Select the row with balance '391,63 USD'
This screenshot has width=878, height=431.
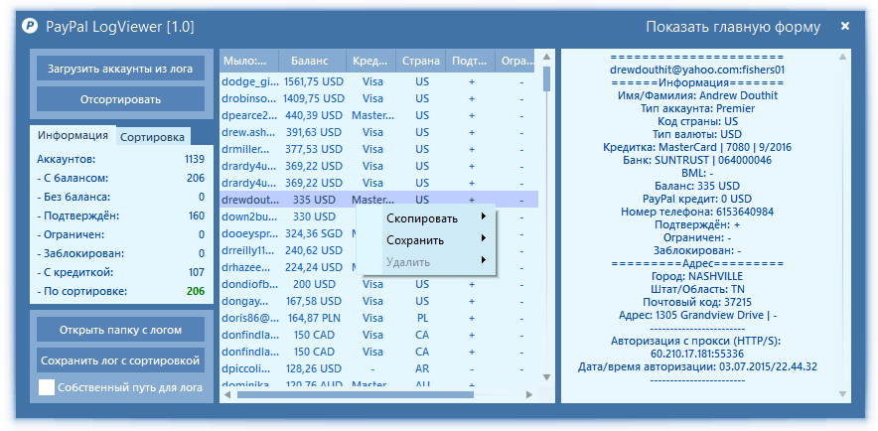(378, 132)
